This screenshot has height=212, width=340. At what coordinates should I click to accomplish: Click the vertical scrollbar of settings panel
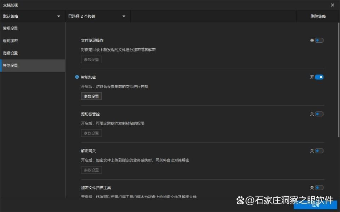339,80
